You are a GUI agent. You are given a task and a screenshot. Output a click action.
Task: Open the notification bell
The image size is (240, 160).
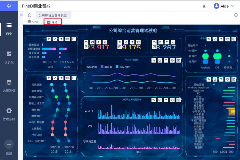tap(204, 6)
